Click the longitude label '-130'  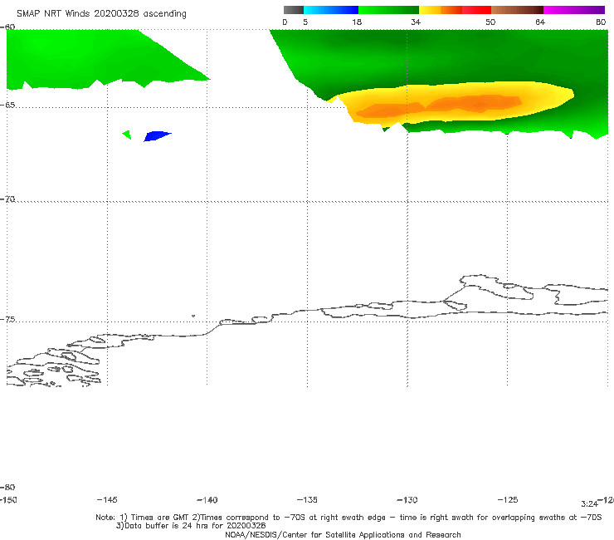[407, 499]
